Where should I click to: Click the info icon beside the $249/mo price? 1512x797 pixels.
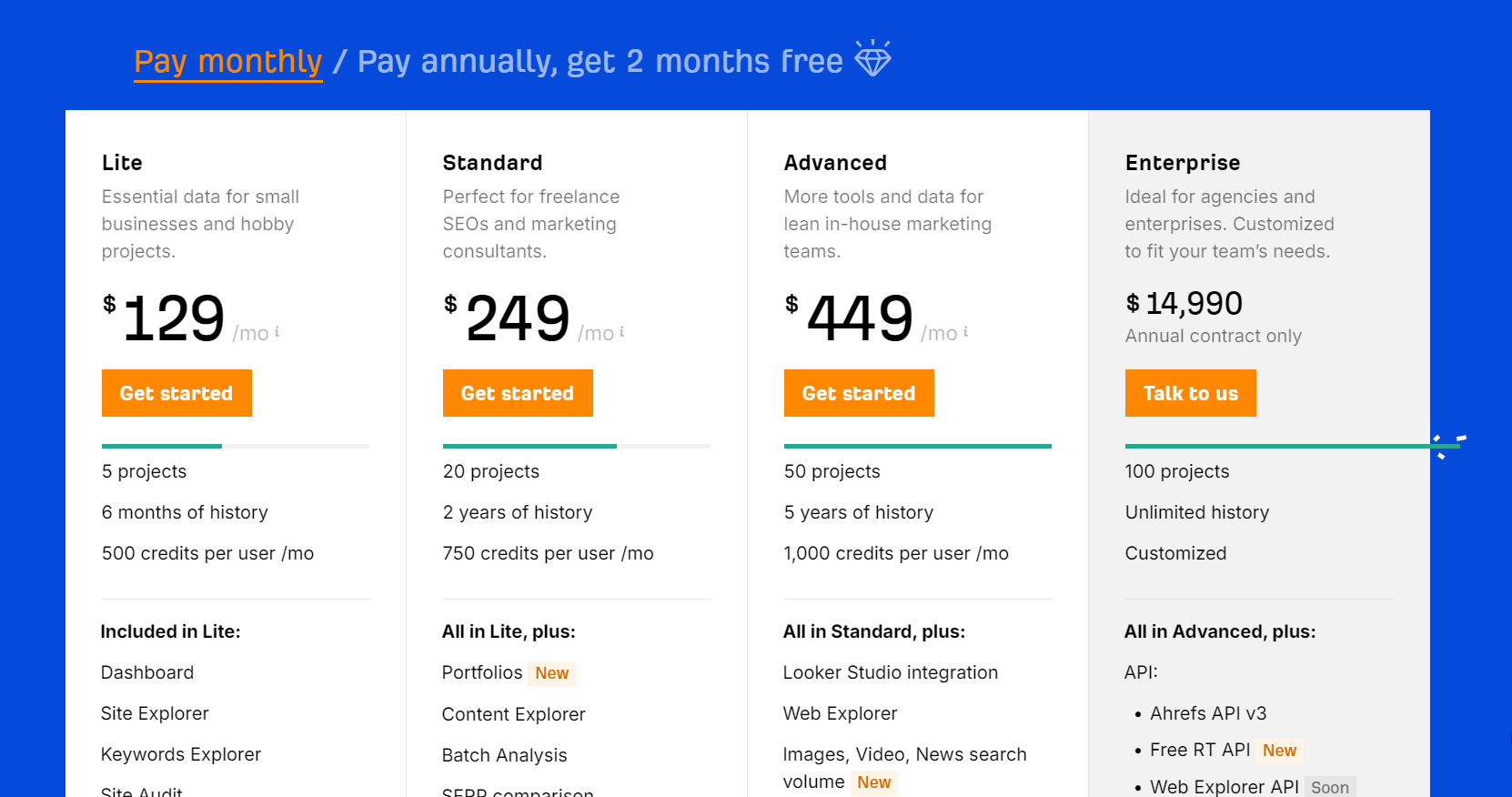[622, 331]
